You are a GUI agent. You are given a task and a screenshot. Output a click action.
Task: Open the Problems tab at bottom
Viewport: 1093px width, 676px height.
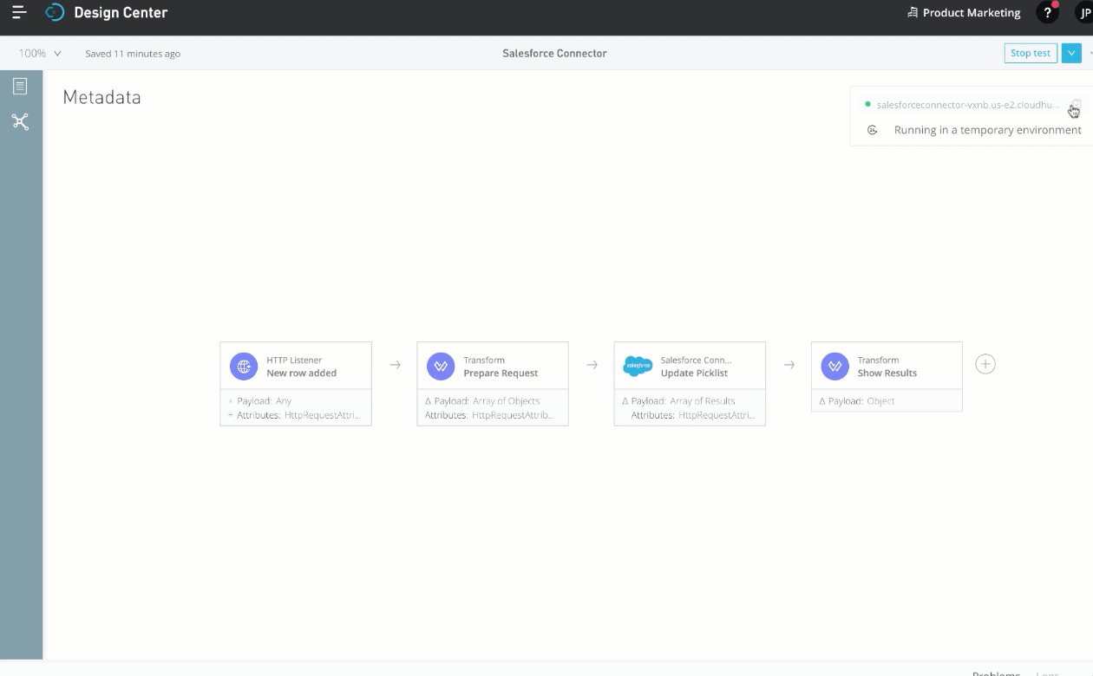coord(996,673)
